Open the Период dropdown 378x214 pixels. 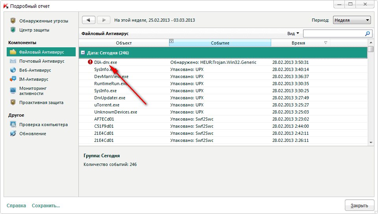click(352, 20)
